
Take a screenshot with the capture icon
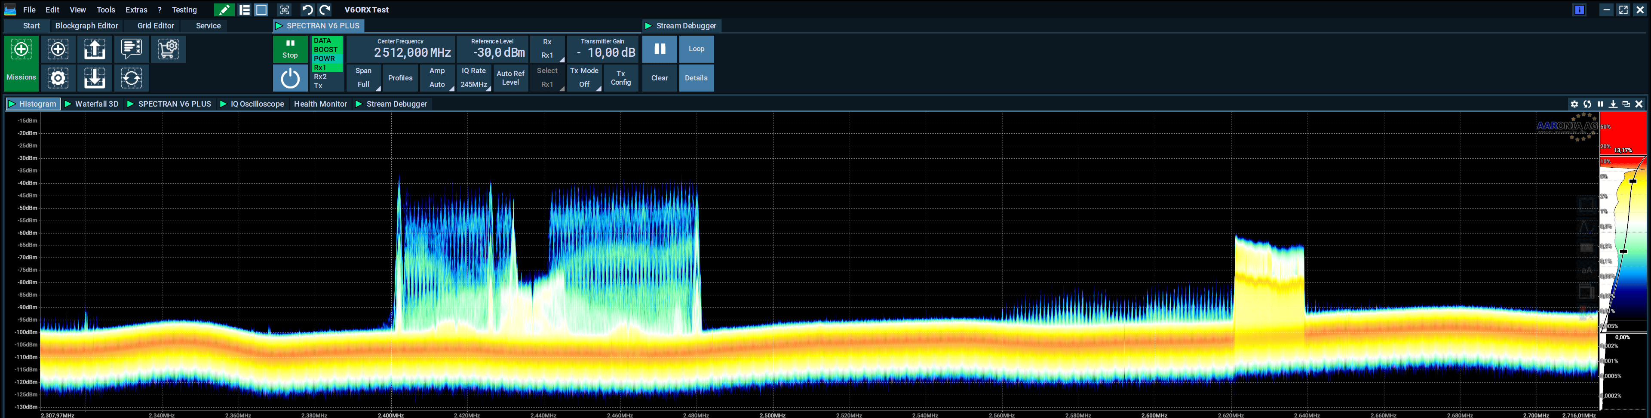285,9
